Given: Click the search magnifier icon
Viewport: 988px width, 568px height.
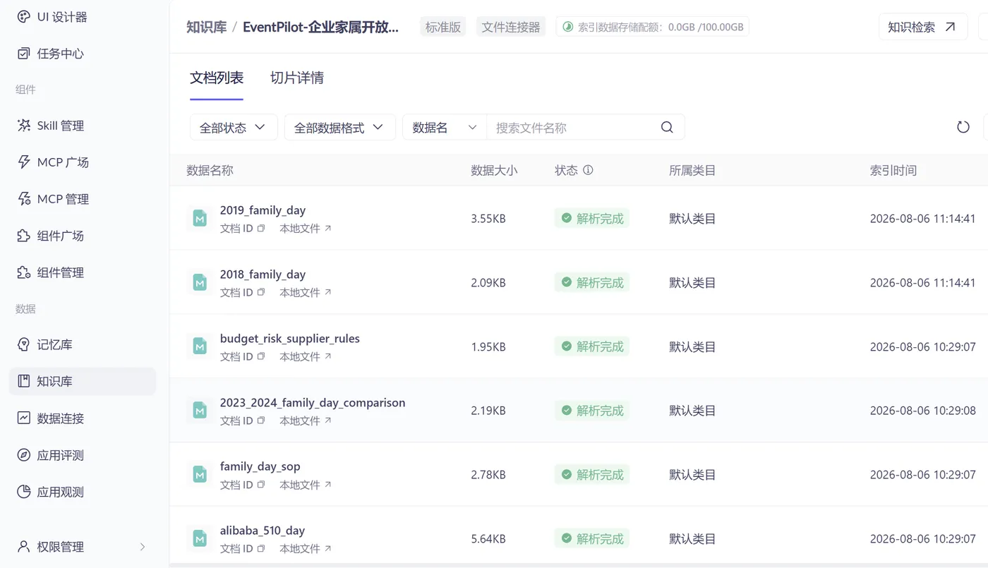Looking at the screenshot, I should click(667, 128).
